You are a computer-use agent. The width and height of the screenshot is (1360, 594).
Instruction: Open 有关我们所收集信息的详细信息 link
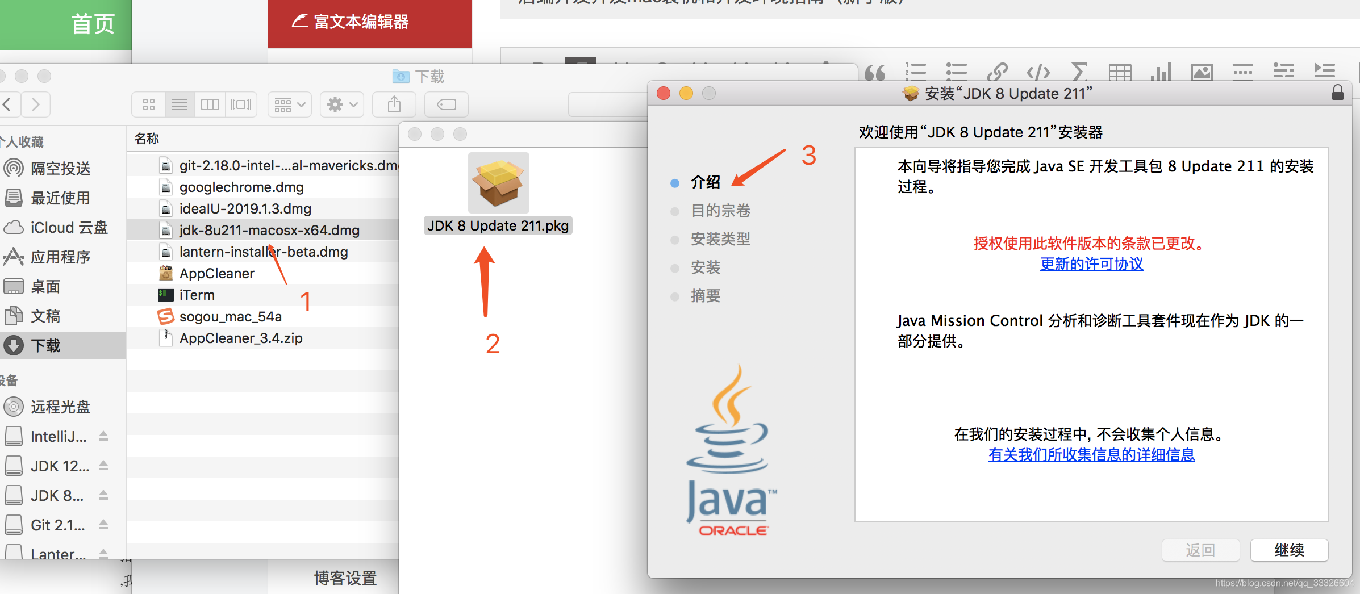tap(1092, 455)
